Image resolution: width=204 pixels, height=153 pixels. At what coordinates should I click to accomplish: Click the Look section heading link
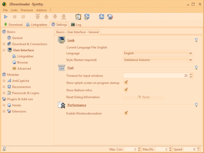(71, 40)
